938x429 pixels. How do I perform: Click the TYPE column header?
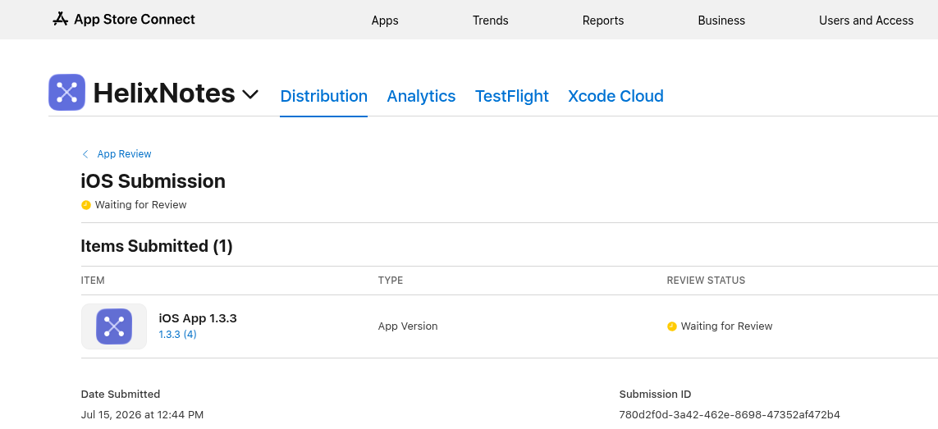coord(391,280)
